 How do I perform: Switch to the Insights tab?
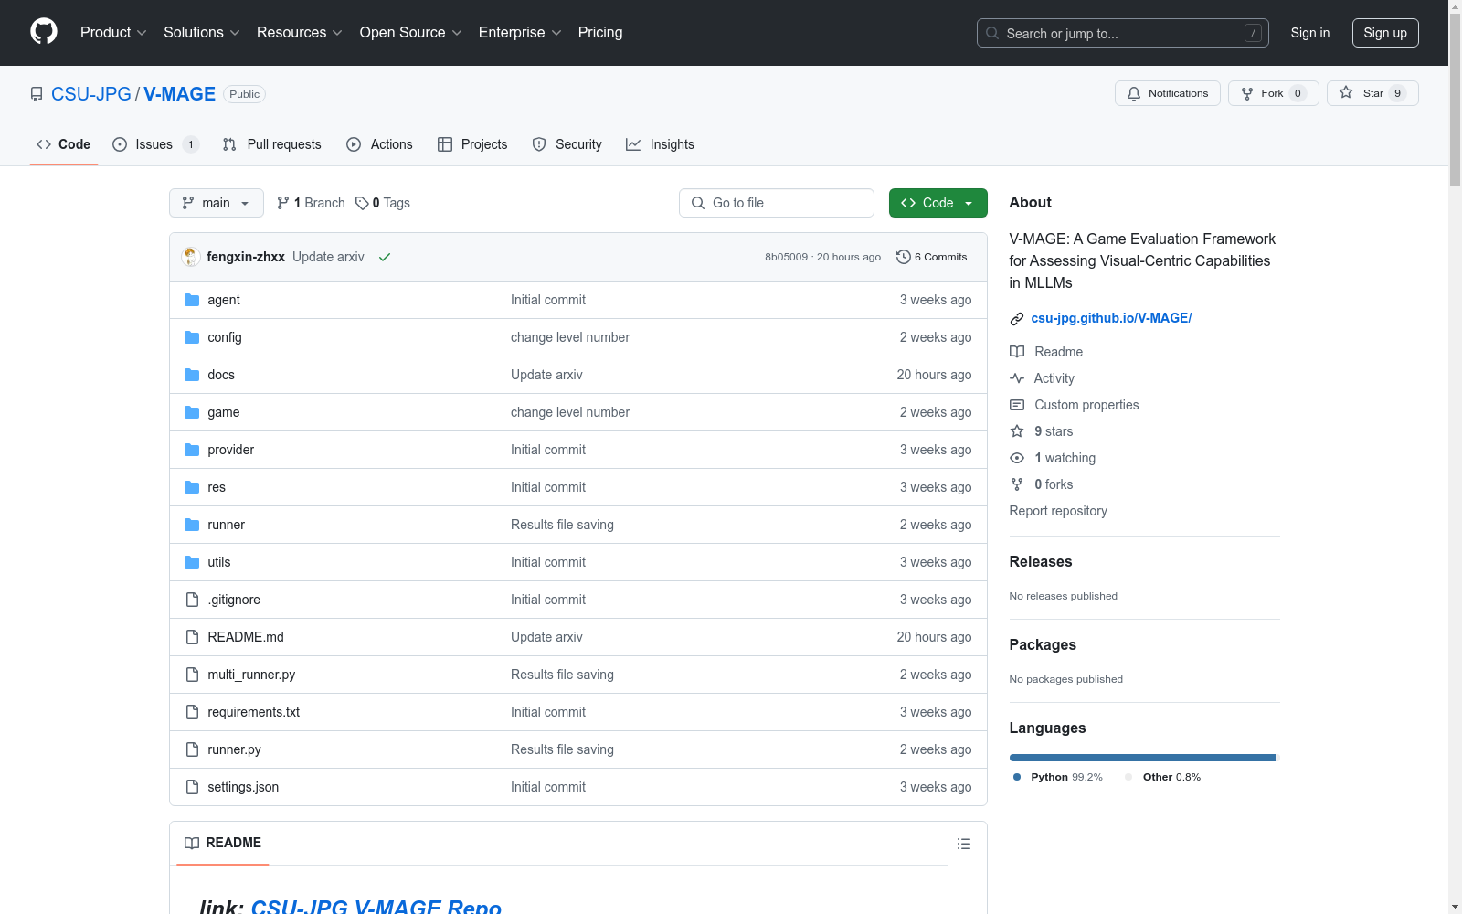point(660,144)
